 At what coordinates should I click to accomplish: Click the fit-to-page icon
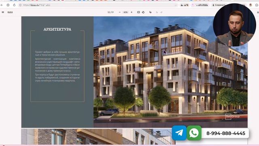pyautogui.click(x=138, y=12)
